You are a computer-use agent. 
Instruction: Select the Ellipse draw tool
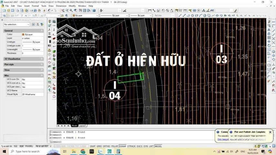pyautogui.click(x=217, y=15)
